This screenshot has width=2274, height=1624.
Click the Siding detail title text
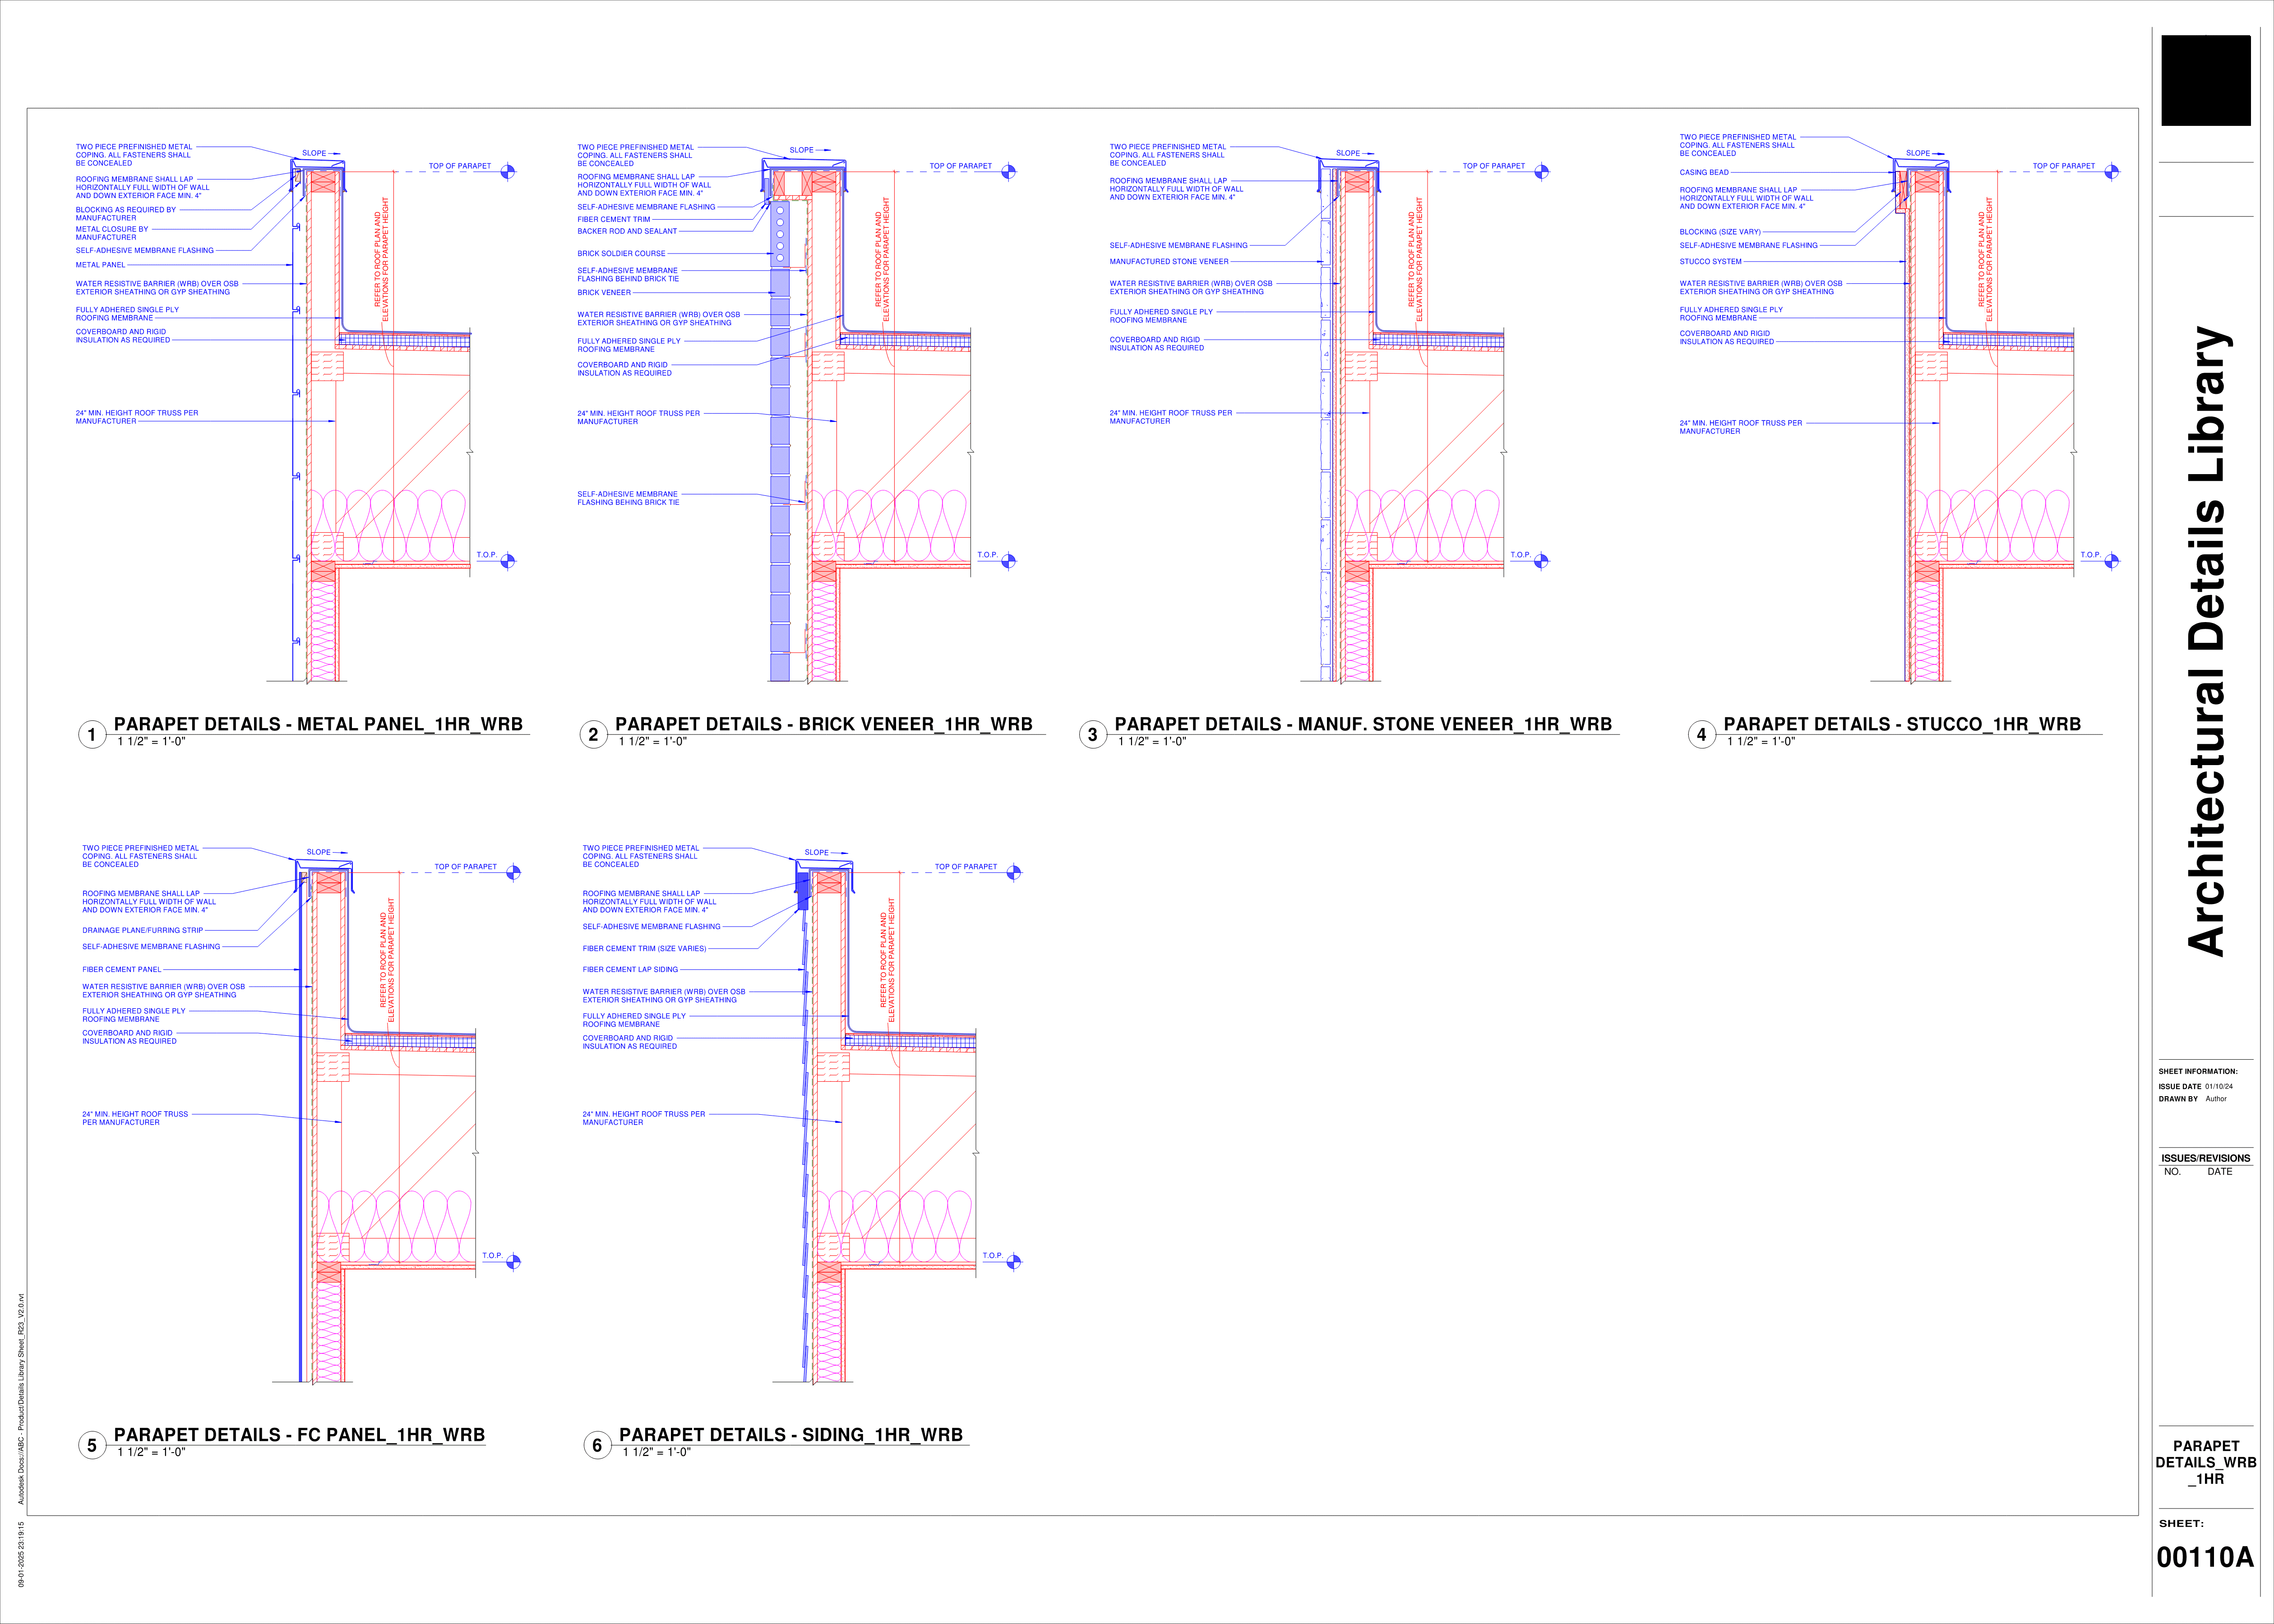[x=790, y=1435]
